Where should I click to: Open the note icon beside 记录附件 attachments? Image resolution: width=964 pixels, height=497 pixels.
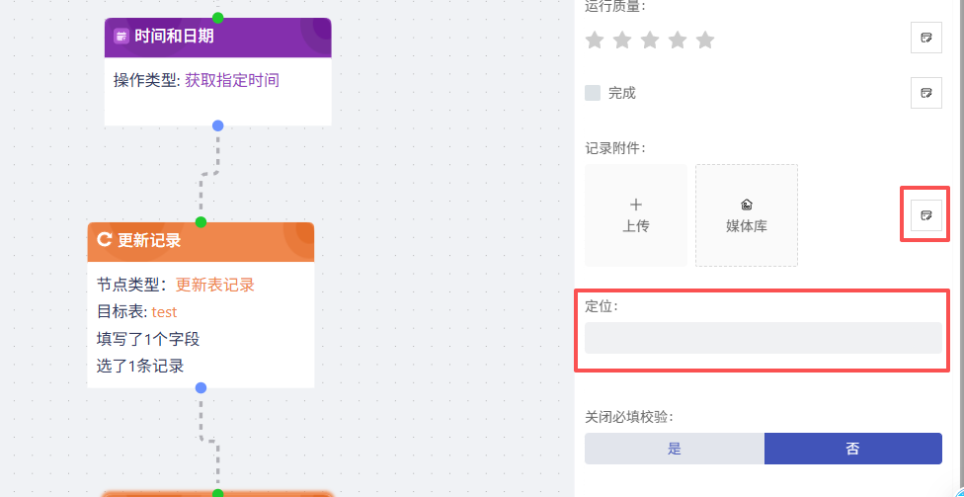[925, 214]
